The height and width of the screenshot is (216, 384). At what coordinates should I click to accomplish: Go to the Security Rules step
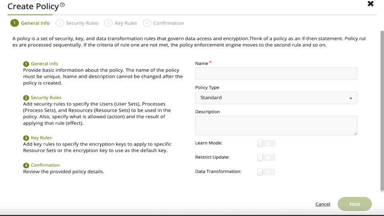tap(77, 23)
